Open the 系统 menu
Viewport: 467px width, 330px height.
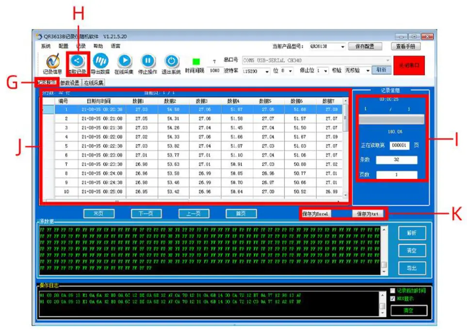click(x=46, y=46)
